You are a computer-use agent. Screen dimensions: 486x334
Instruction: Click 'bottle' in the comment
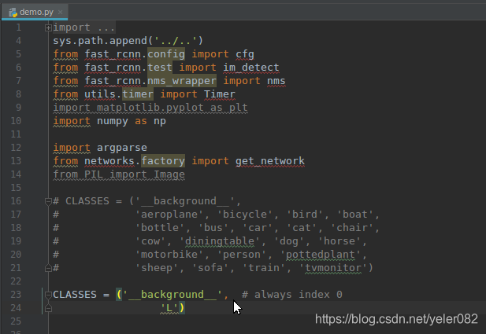tap(160, 228)
